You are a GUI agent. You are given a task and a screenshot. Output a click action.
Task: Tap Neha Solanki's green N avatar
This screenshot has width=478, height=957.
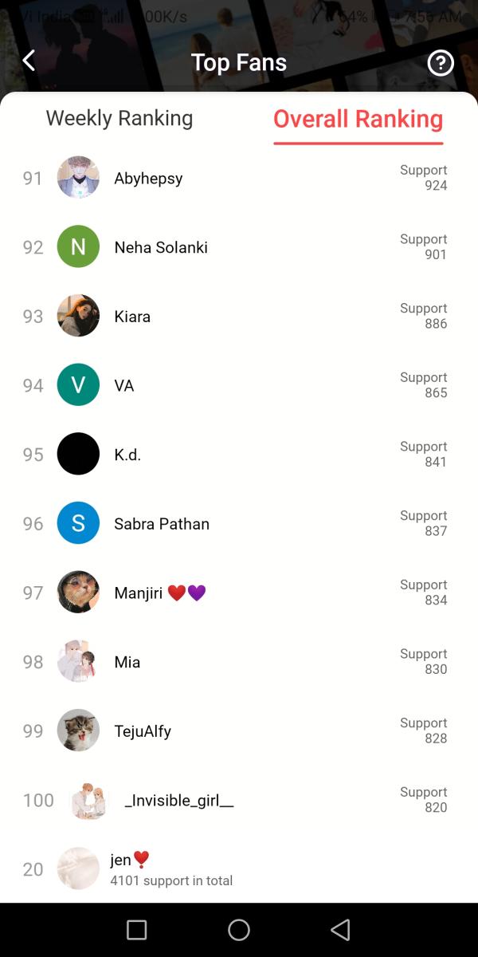coord(78,247)
